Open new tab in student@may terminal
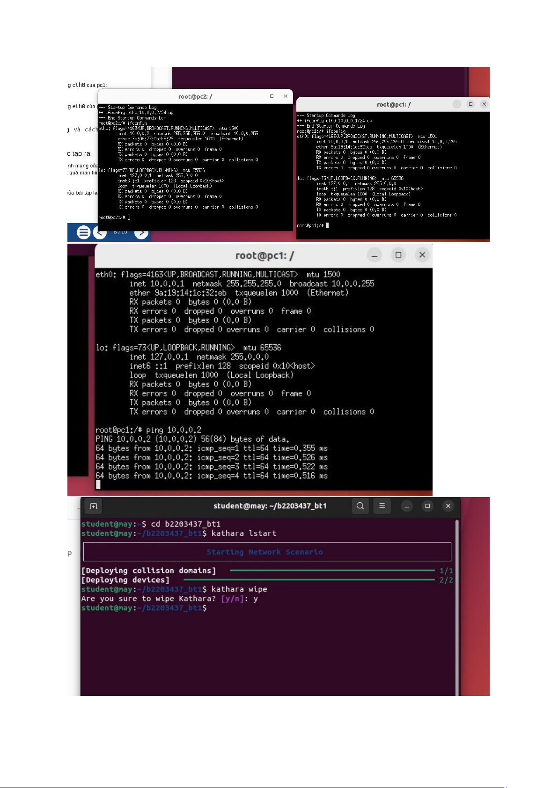Screen dimensions: 558x788 coord(93,506)
